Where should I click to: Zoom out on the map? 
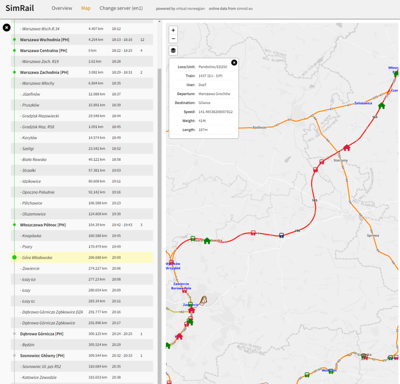click(173, 39)
